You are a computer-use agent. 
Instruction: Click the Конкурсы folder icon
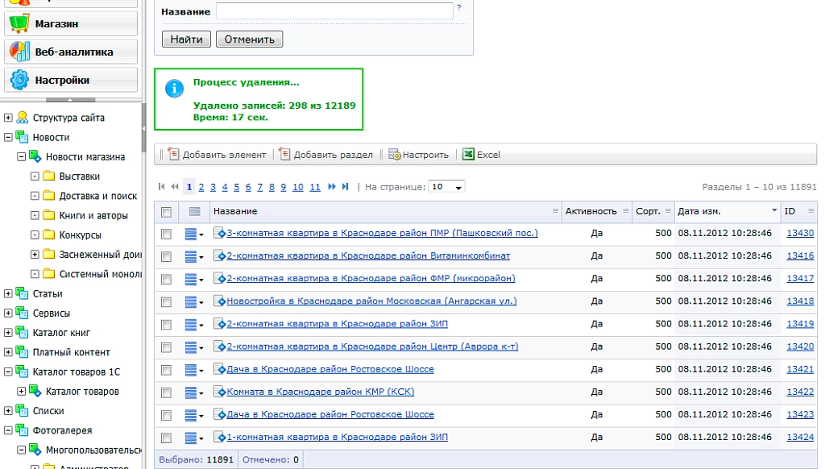(49, 234)
